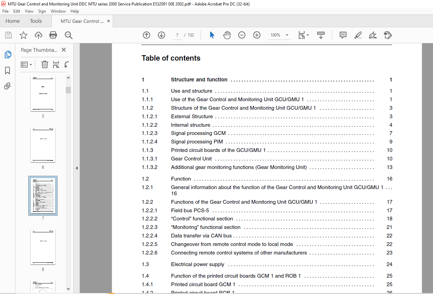Image resolution: width=433 pixels, height=294 pixels.
Task: Rotate the page counterclockwise with the arrow icon
Action: click(x=67, y=64)
